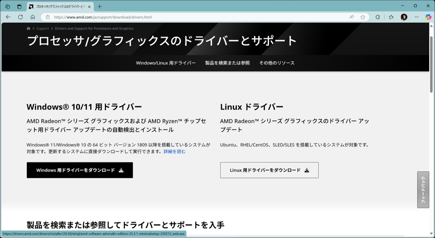Open the user profile avatar
This screenshot has height=238, width=435.
coord(404,17)
